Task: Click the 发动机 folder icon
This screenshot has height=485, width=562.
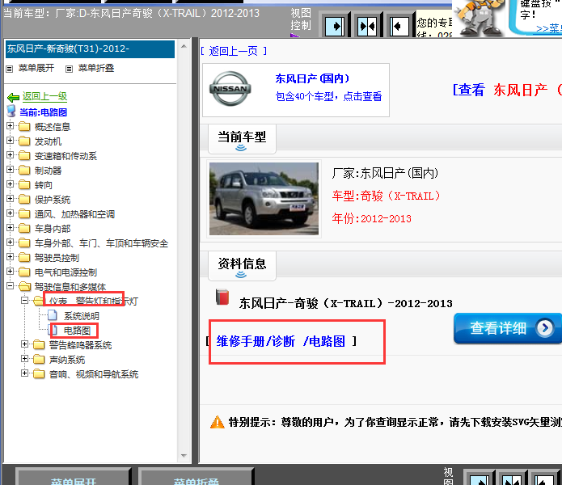Action: (x=24, y=141)
